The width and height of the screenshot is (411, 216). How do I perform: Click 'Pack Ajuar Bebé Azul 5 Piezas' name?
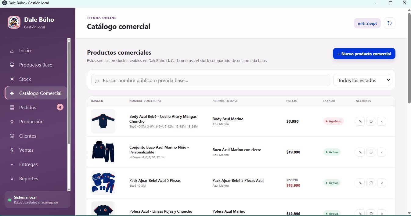point(155,181)
